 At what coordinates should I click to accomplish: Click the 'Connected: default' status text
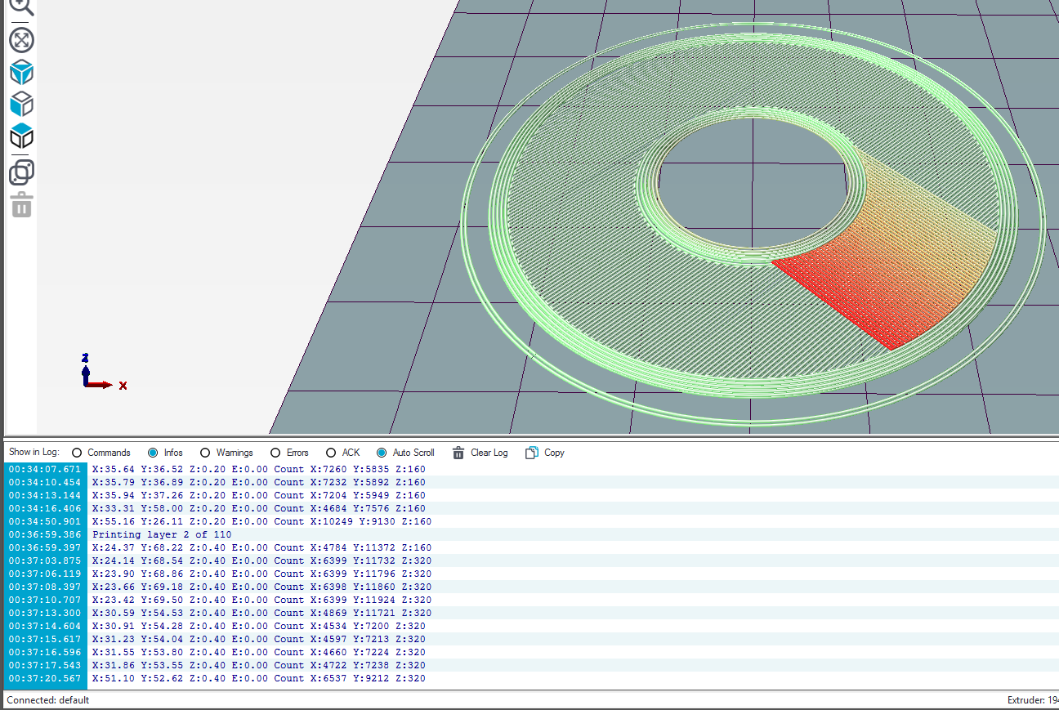[x=48, y=700]
